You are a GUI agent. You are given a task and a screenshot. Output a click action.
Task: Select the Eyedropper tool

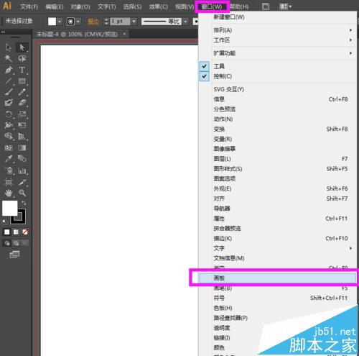click(9, 158)
